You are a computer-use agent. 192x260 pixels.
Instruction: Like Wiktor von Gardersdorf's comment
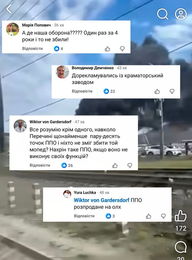pos(115,165)
